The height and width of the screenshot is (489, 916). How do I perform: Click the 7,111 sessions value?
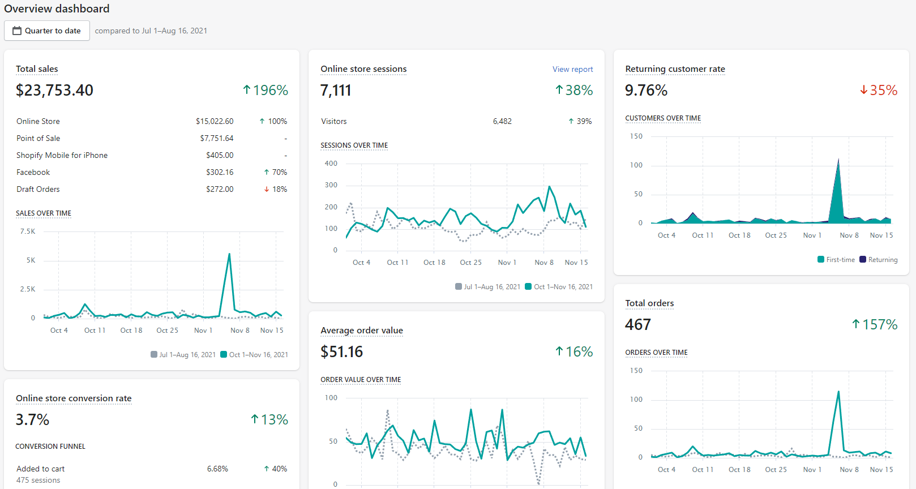[336, 90]
